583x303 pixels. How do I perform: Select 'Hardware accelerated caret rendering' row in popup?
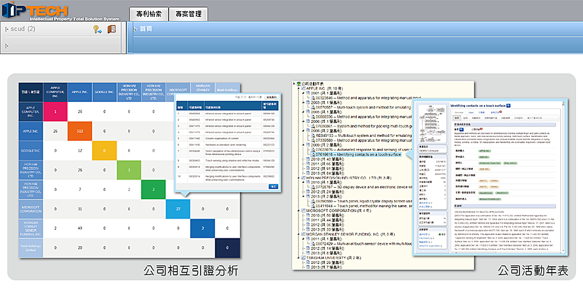pos(227,145)
